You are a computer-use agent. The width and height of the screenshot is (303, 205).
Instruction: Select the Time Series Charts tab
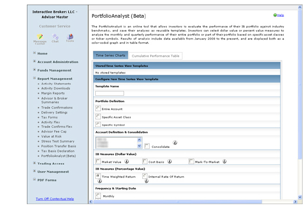pos(110,56)
